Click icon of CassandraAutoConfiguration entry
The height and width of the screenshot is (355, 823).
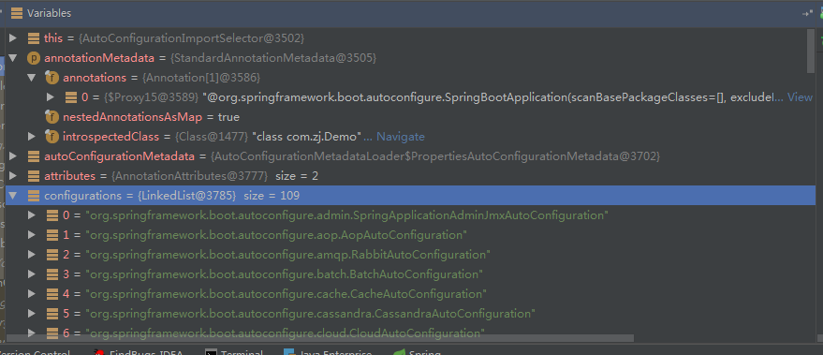point(51,314)
